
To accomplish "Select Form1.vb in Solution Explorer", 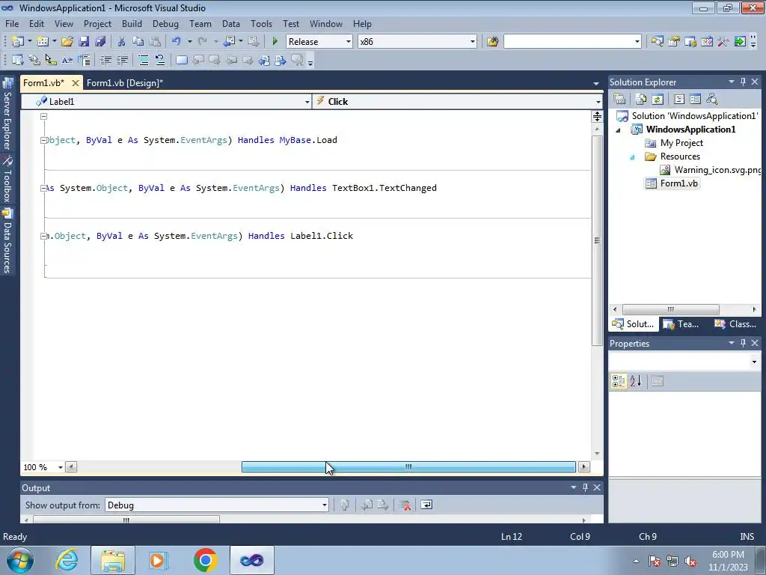I will point(672,183).
